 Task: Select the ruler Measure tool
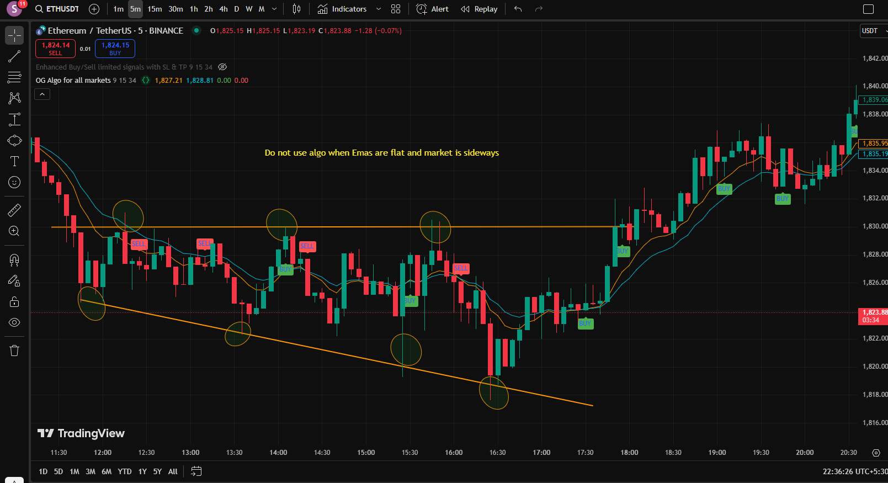tap(14, 210)
